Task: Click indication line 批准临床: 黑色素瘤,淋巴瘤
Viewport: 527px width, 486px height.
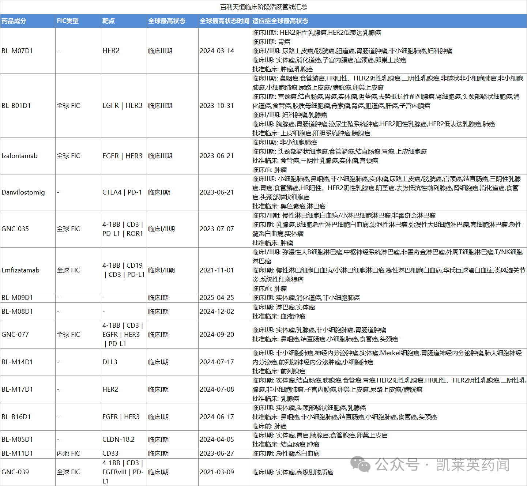Action: [289, 206]
